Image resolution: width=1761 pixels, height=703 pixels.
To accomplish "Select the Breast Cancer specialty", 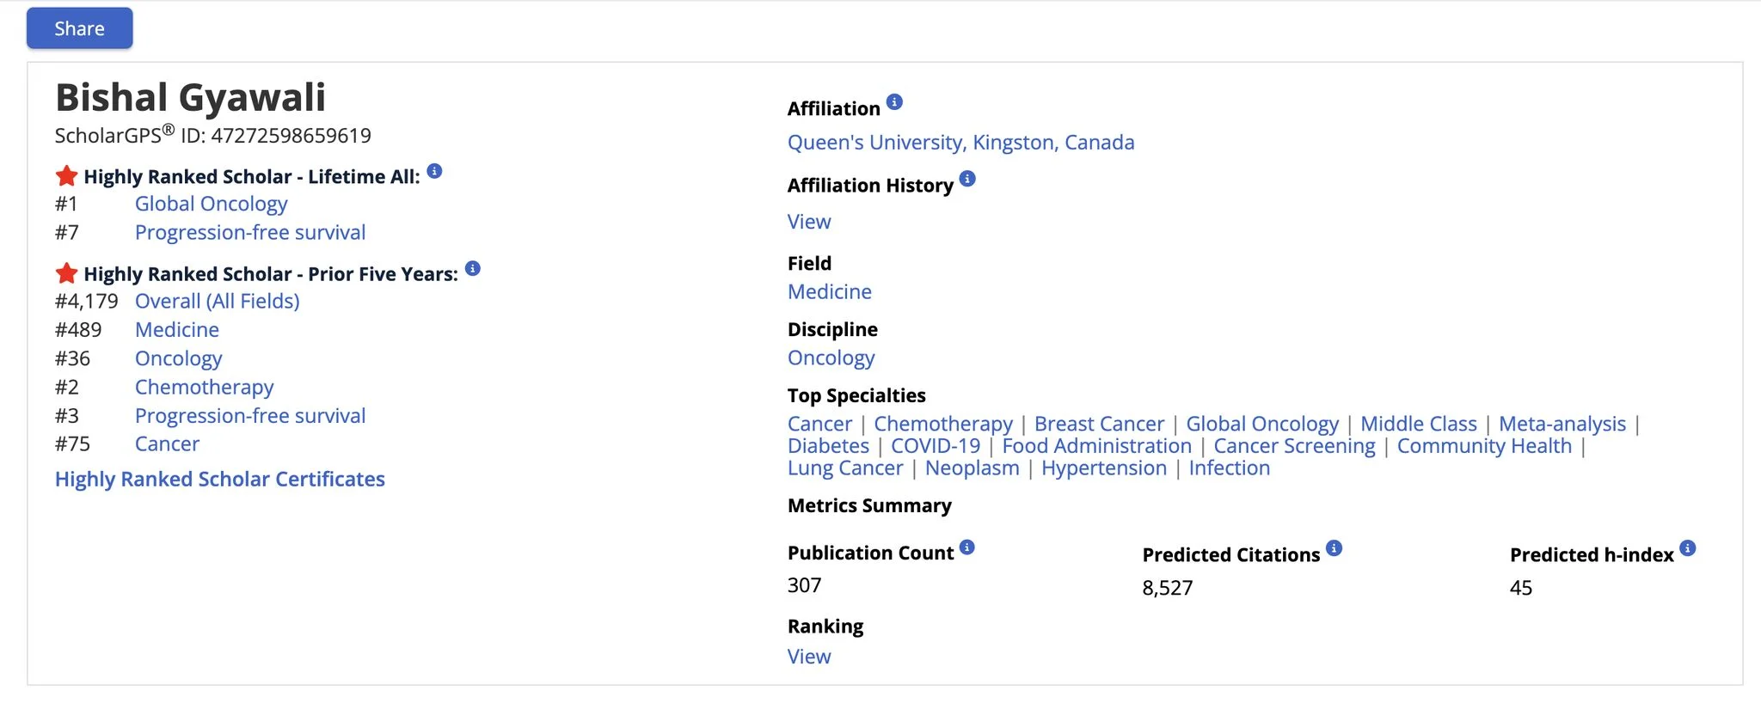I will 1099,424.
